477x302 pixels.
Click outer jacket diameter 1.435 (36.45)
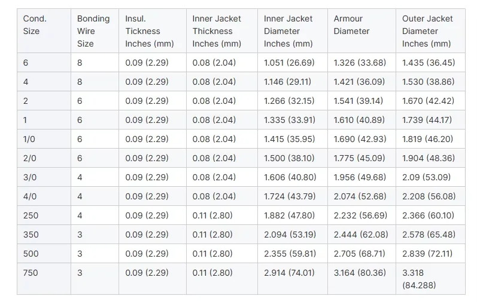429,63
